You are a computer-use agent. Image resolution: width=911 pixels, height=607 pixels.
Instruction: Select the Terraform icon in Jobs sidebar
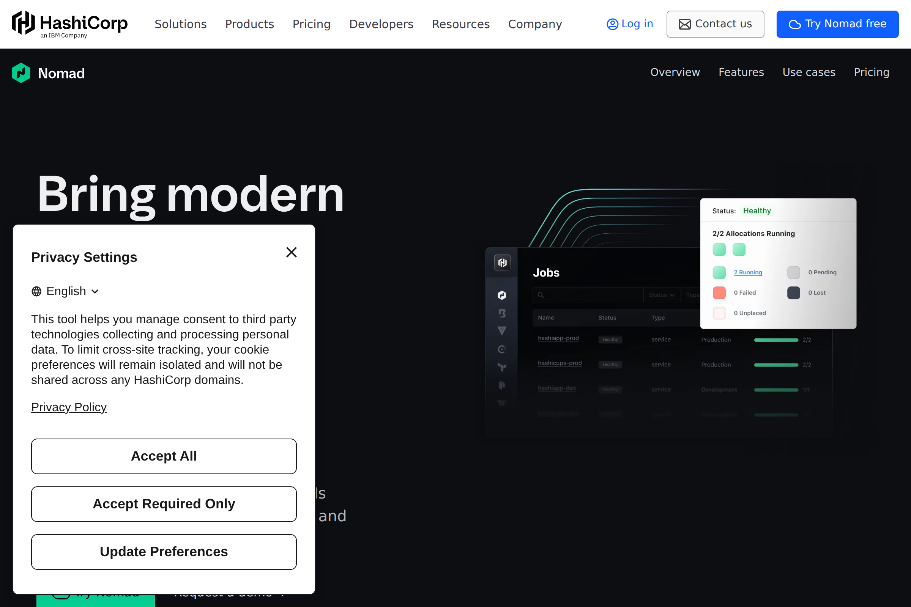tap(502, 367)
